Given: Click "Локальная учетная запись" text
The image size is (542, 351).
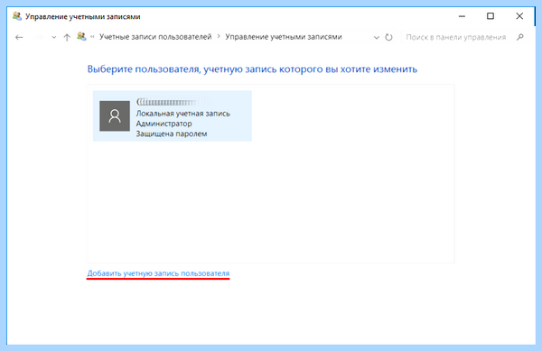Looking at the screenshot, I should click(182, 114).
